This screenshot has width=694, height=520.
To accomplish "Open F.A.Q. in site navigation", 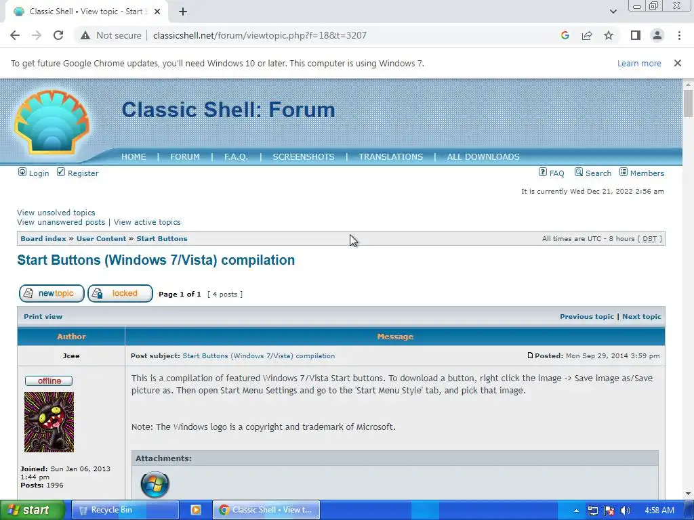I will pyautogui.click(x=236, y=157).
